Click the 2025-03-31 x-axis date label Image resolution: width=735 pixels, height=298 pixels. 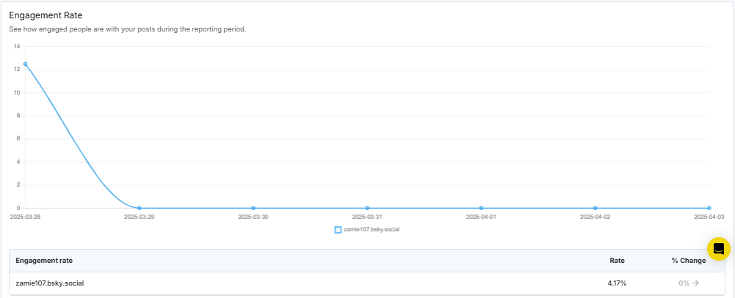point(367,217)
